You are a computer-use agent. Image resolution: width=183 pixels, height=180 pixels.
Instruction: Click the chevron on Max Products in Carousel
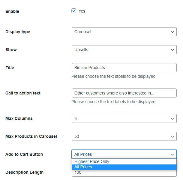click(172, 136)
